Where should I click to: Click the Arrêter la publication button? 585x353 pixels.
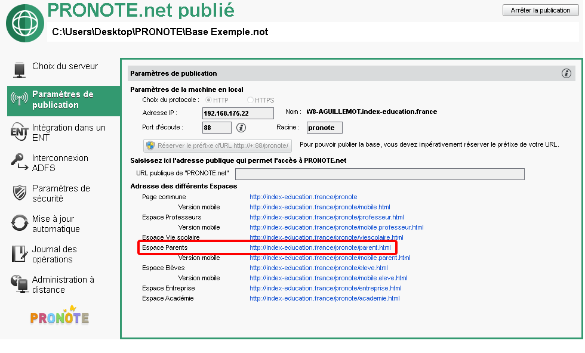click(540, 10)
